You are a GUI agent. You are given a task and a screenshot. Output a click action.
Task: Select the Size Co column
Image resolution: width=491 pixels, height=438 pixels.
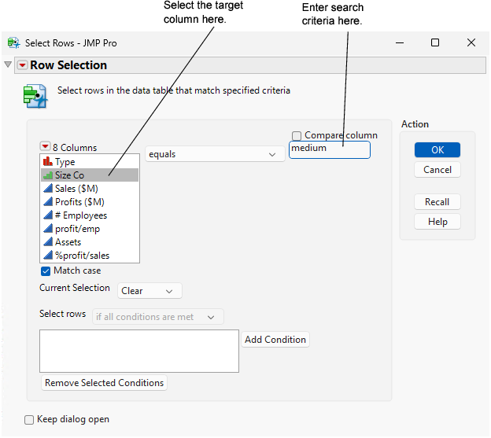pyautogui.click(x=90, y=175)
